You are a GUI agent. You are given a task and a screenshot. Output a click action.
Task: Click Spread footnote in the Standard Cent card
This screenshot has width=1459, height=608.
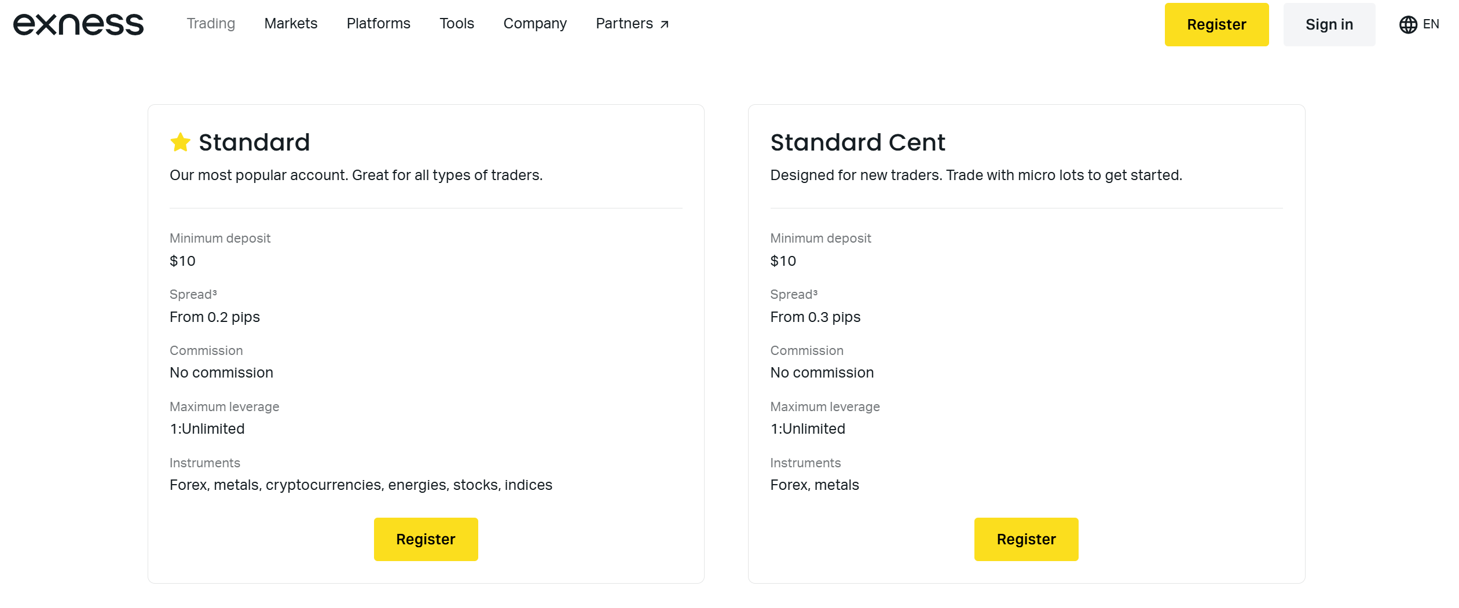pyautogui.click(x=815, y=292)
